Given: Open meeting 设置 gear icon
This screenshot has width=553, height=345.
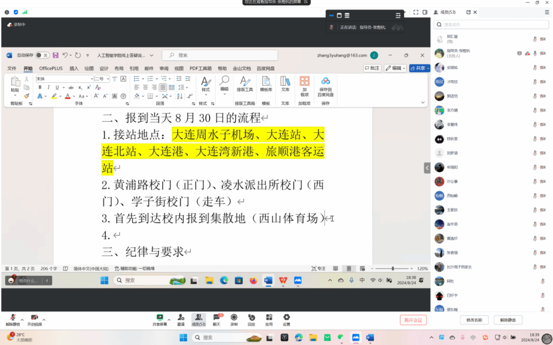Looking at the screenshot, I should click(286, 319).
